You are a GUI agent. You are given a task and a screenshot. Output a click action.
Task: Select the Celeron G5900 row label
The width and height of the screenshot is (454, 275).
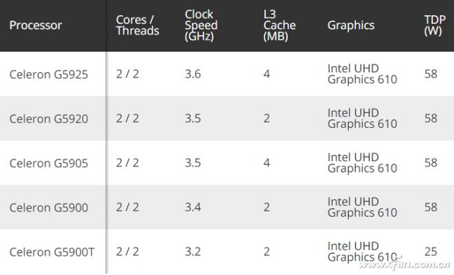click(x=49, y=208)
